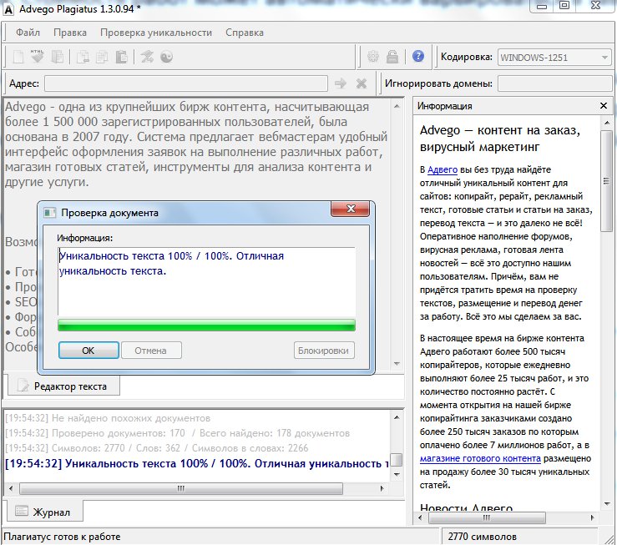Click the Информация panel vertical scrollbar thumb
The height and width of the screenshot is (545, 617).
point(606,181)
